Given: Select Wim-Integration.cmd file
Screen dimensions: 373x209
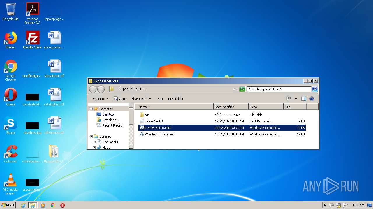Looking at the screenshot, I should 222,134.
